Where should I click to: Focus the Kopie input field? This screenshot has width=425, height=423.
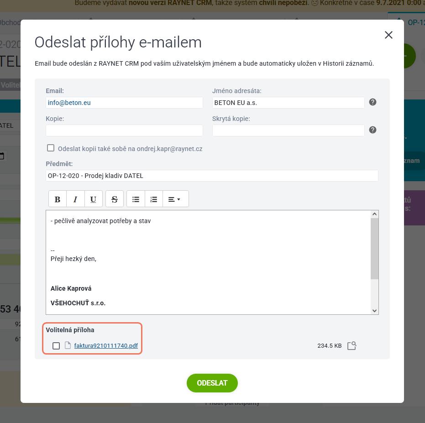click(x=124, y=131)
